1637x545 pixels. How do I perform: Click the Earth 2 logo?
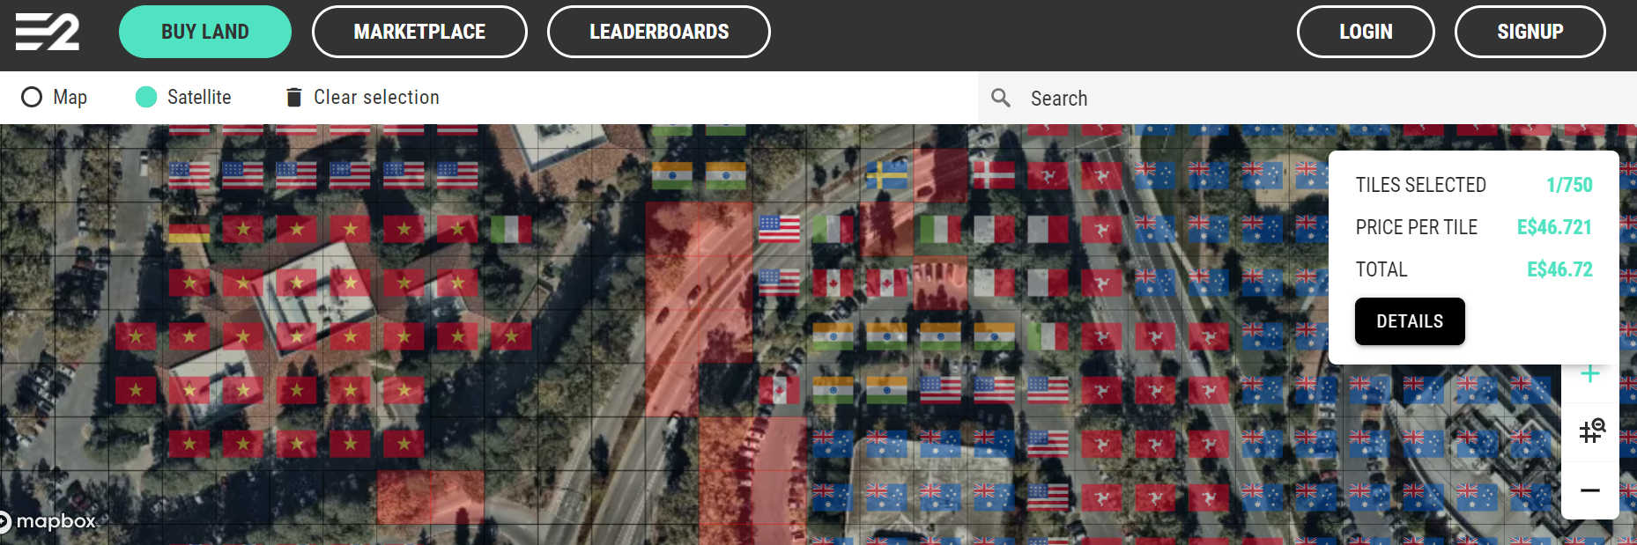pos(48,32)
